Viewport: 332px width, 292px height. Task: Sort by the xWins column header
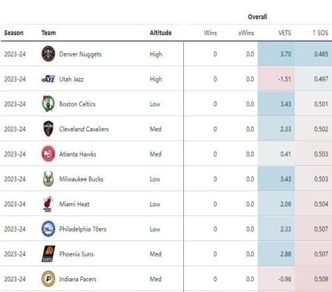tap(246, 33)
